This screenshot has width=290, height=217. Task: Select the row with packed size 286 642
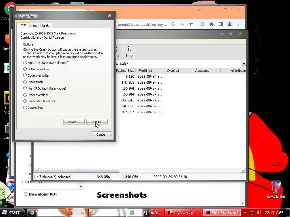point(180,100)
